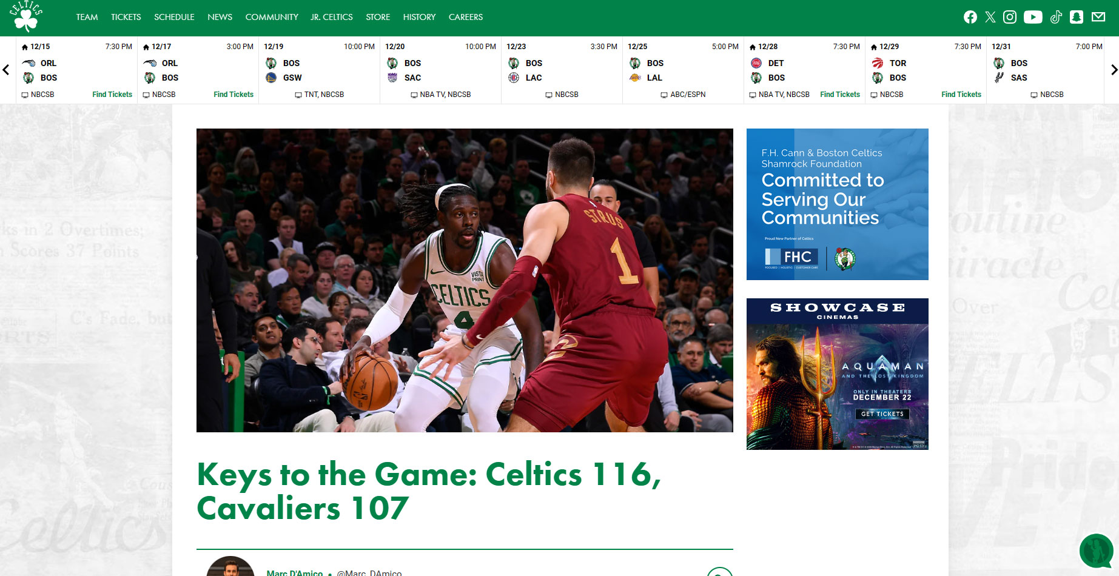
Task: Open the green chat bubble widget
Action: pyautogui.click(x=1095, y=551)
